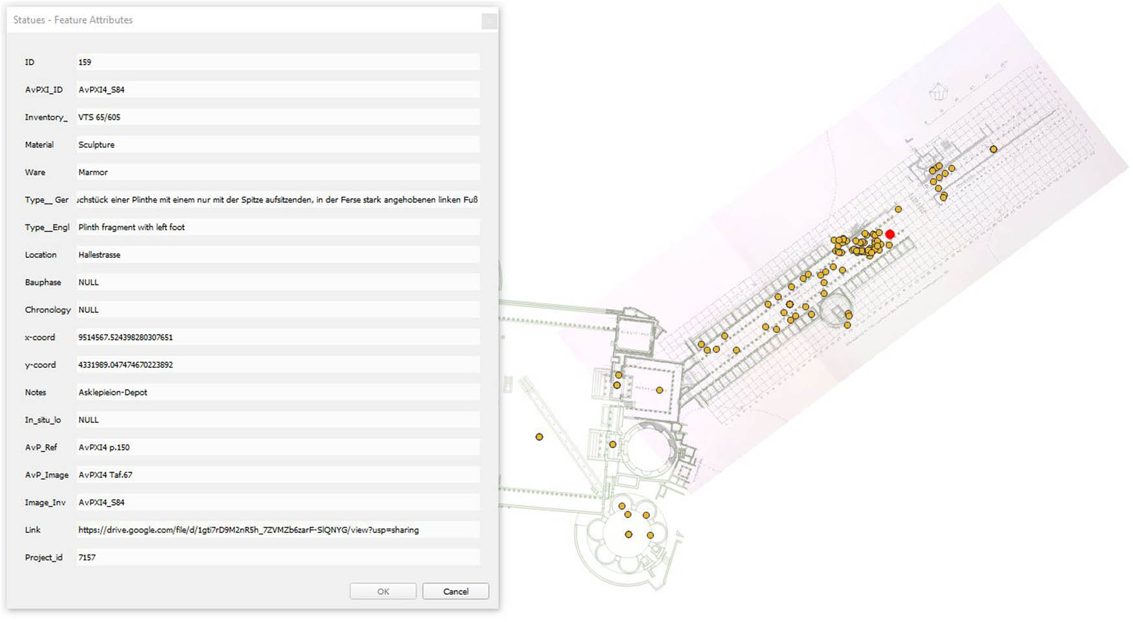Select the Inventory field containing VTS 65/605
The image size is (1133, 622).
(x=278, y=117)
